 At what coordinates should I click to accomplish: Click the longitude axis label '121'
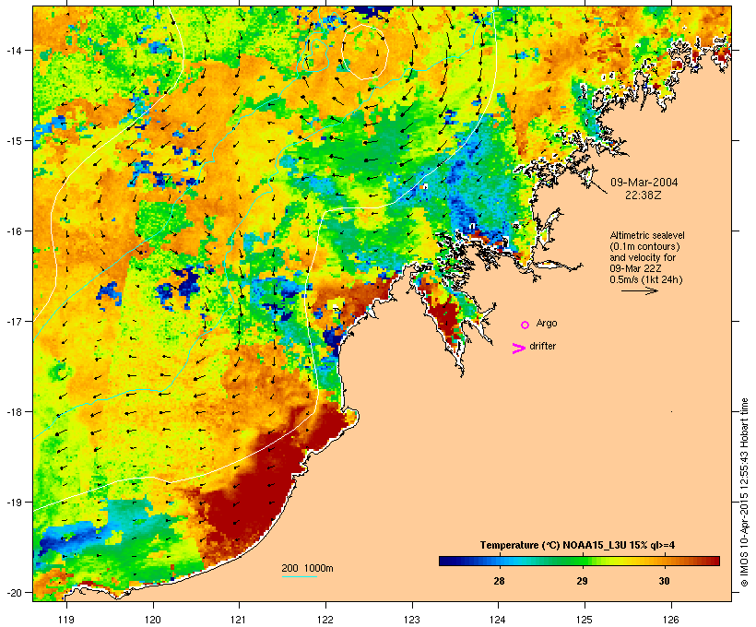239,620
